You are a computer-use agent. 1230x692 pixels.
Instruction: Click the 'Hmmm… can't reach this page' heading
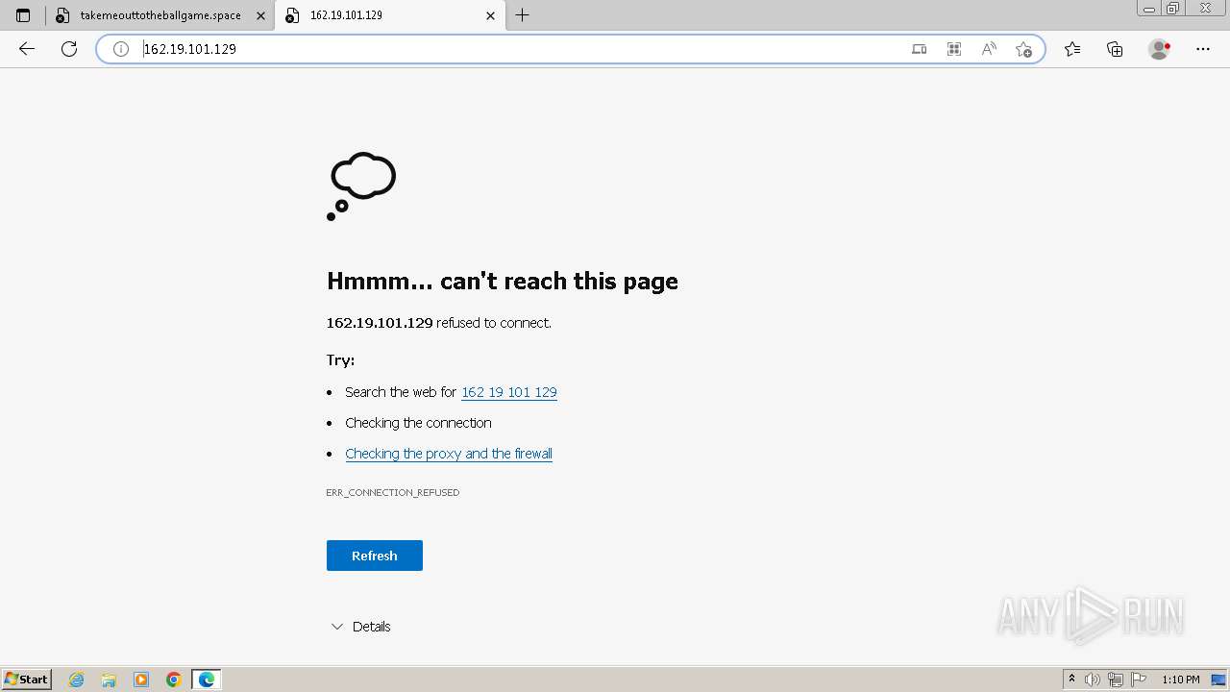(x=503, y=281)
